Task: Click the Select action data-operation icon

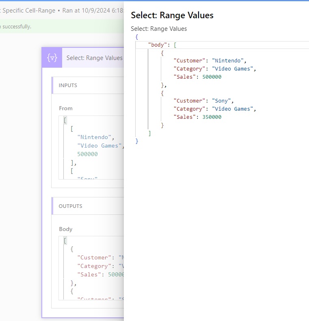Action: point(52,58)
